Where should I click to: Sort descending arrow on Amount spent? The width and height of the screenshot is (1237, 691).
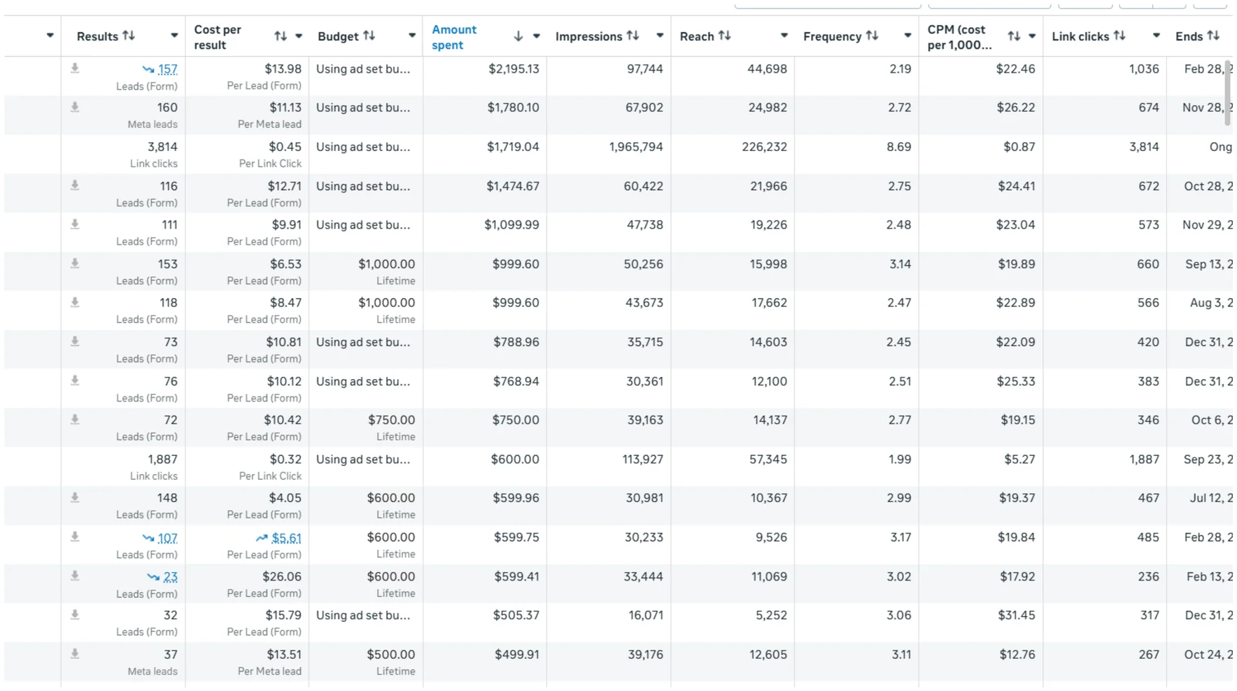point(518,36)
